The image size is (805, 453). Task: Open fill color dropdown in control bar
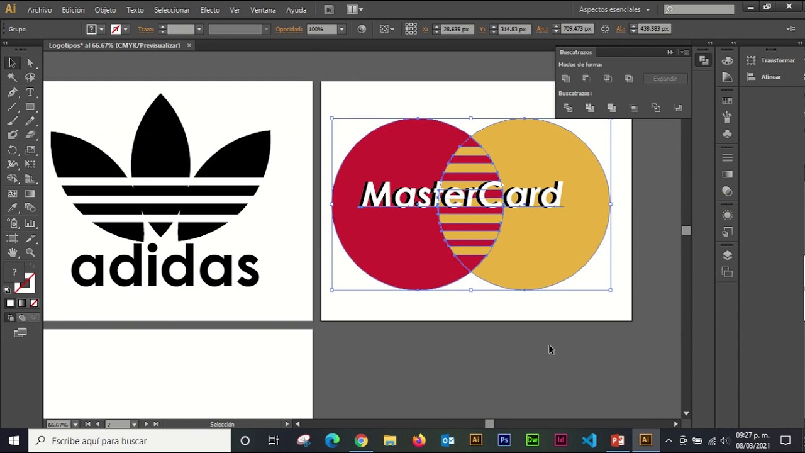click(x=101, y=29)
